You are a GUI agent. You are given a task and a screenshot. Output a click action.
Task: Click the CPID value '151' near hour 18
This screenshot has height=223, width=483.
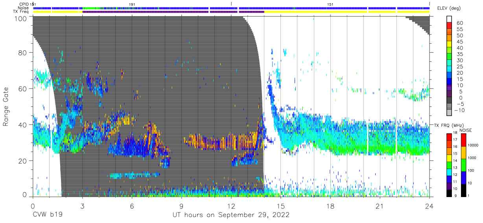point(330,4)
